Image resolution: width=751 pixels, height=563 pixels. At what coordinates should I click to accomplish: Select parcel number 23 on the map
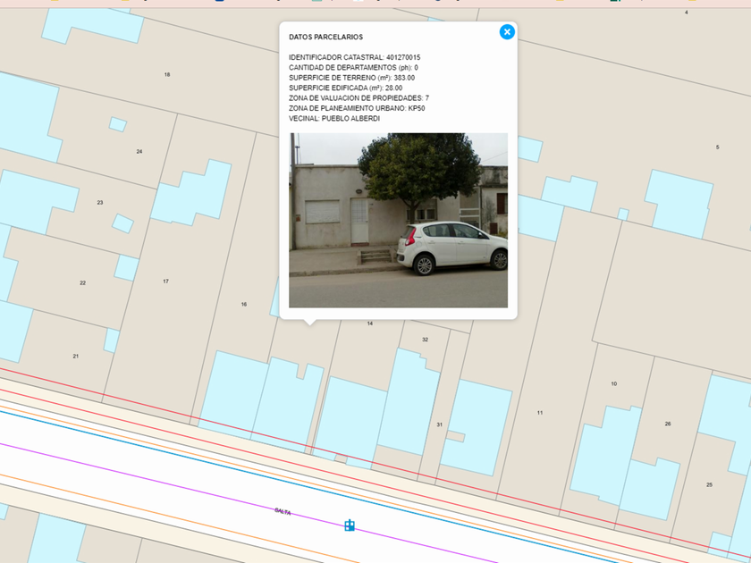click(100, 203)
